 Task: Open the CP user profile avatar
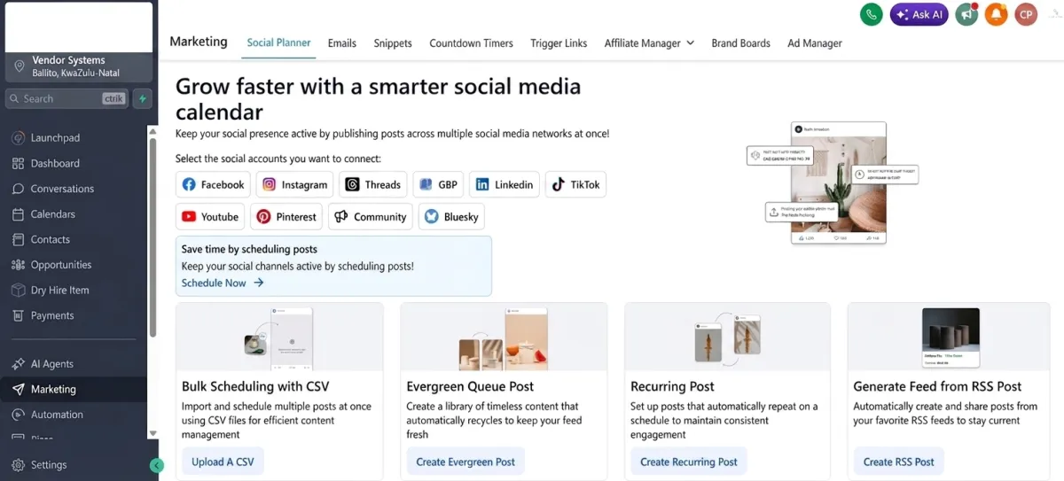pyautogui.click(x=1026, y=14)
